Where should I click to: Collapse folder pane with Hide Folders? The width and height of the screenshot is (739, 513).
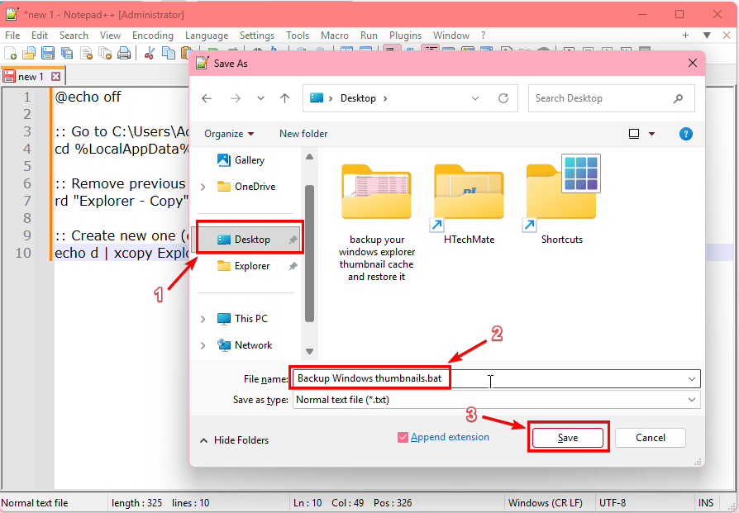pos(234,440)
